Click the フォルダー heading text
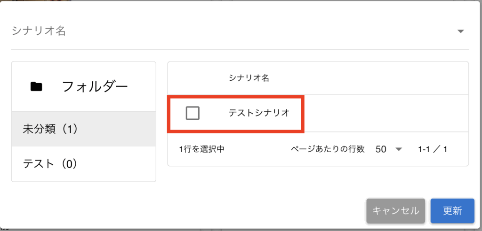 click(x=95, y=87)
